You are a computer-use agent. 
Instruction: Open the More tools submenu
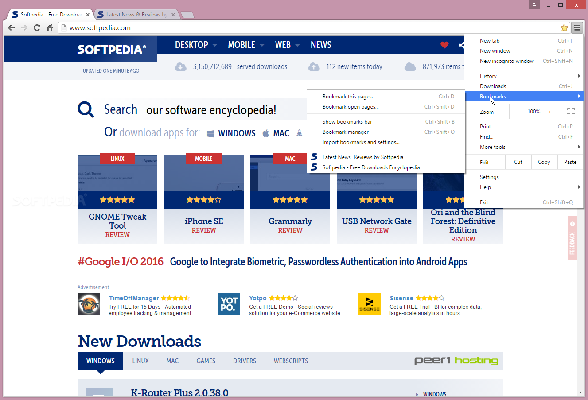point(524,147)
